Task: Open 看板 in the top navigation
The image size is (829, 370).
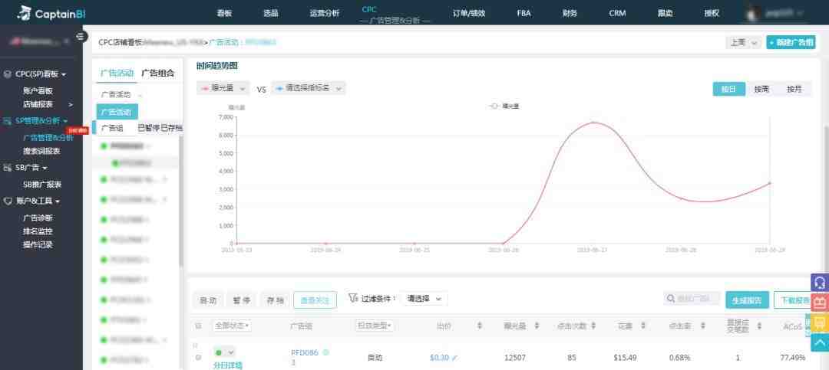Action: [x=224, y=13]
